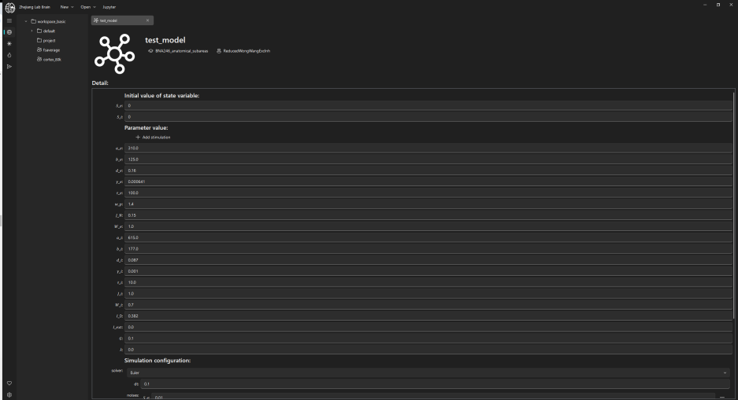738x400 pixels.
Task: Edit the d_i field showing 0.087
Action: 428,260
